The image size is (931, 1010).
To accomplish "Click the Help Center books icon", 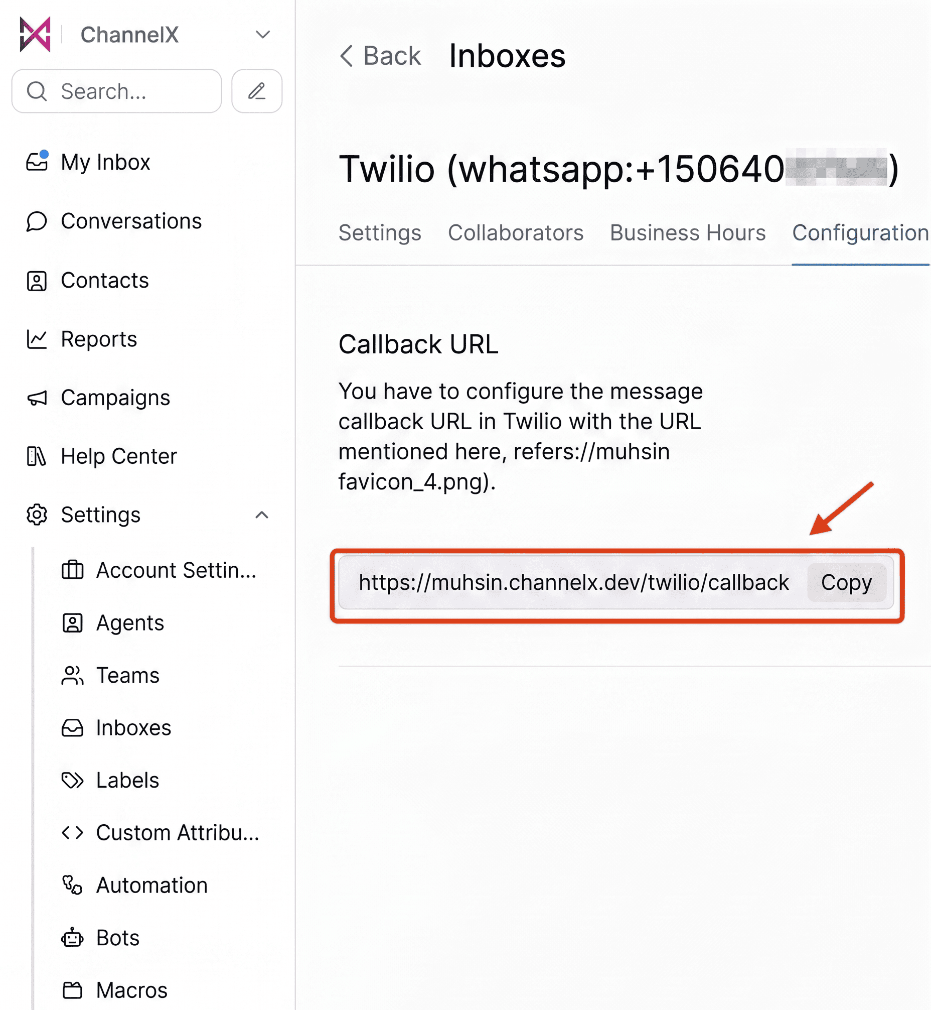I will pyautogui.click(x=37, y=456).
